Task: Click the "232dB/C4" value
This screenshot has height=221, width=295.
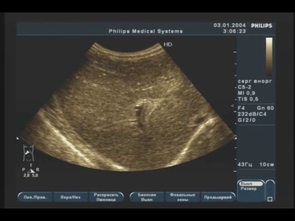Action: click(252, 114)
